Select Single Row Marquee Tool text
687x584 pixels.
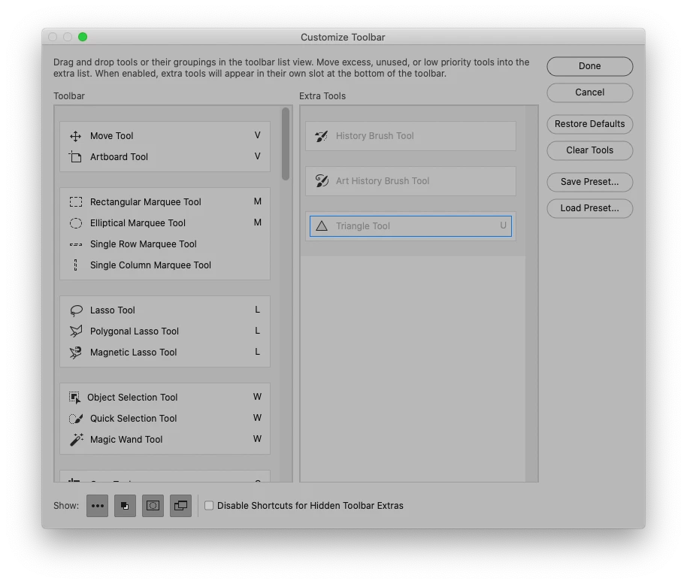click(x=144, y=244)
